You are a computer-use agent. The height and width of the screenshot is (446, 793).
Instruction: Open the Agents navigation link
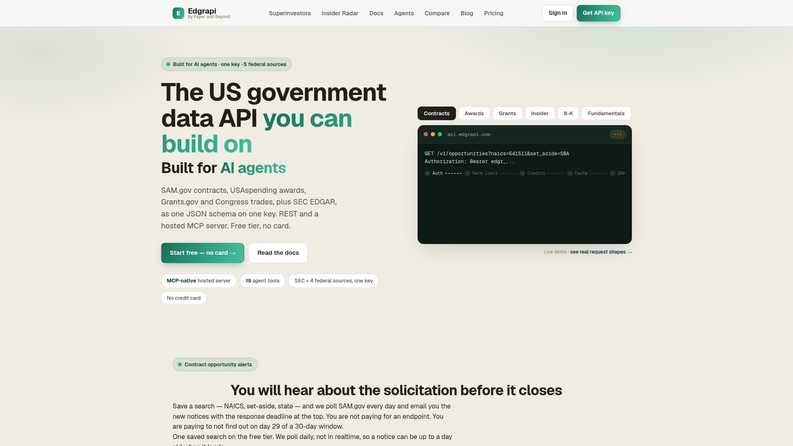[x=404, y=13]
